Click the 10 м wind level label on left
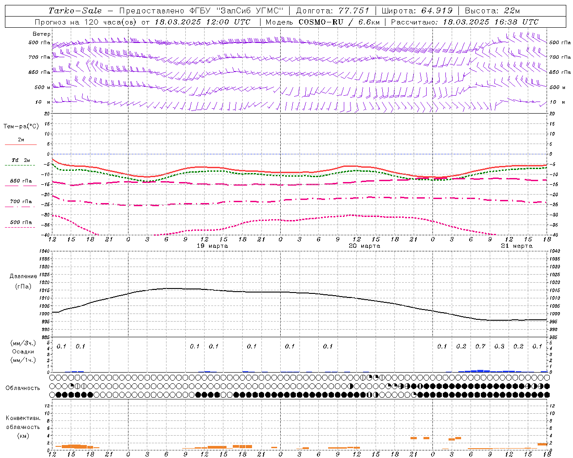The height and width of the screenshot is (458, 573). click(x=43, y=102)
